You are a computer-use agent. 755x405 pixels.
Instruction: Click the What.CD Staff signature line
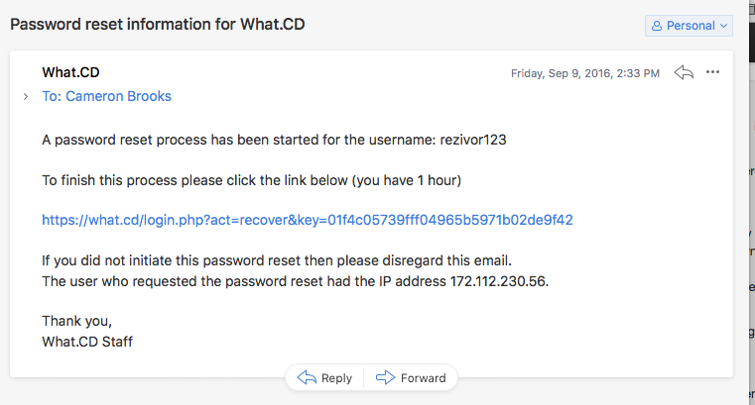87,342
